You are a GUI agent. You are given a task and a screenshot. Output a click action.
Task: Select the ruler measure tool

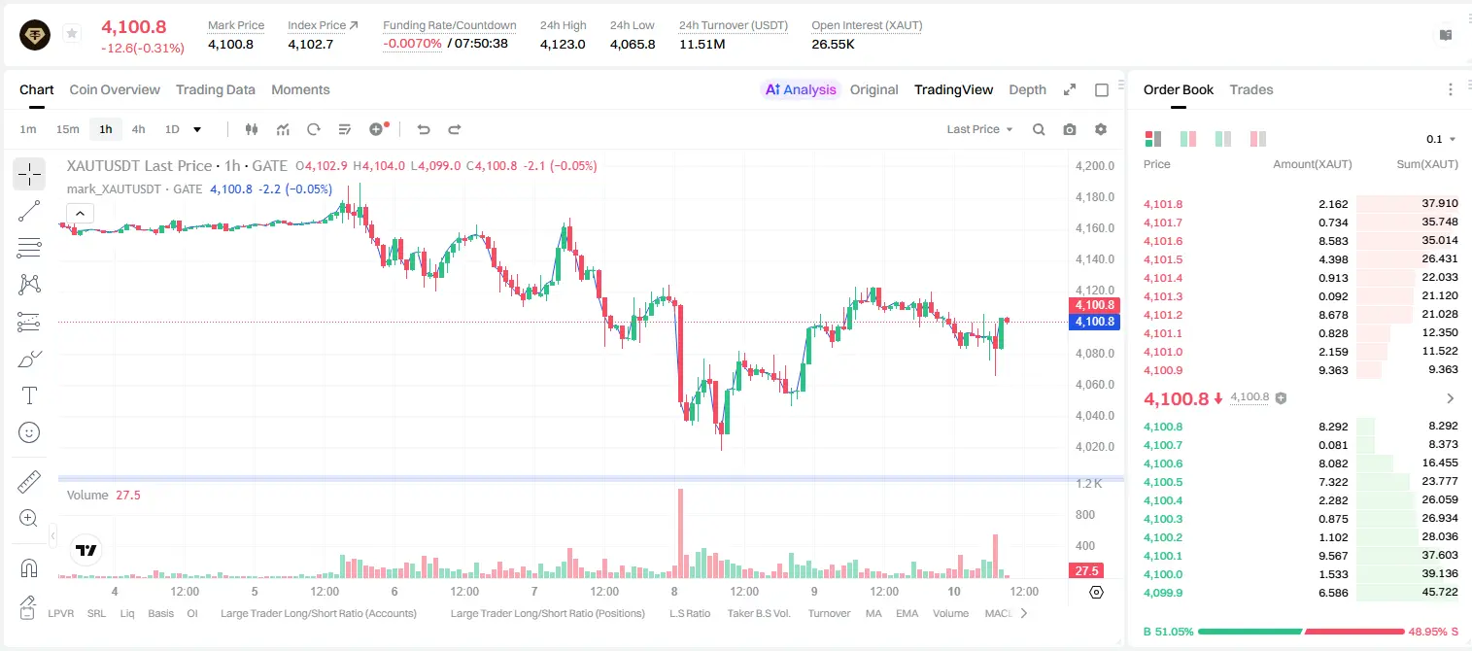pos(29,482)
